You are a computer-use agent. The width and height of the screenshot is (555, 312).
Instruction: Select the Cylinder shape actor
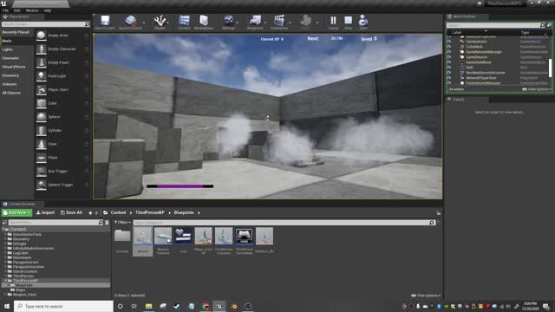point(62,131)
